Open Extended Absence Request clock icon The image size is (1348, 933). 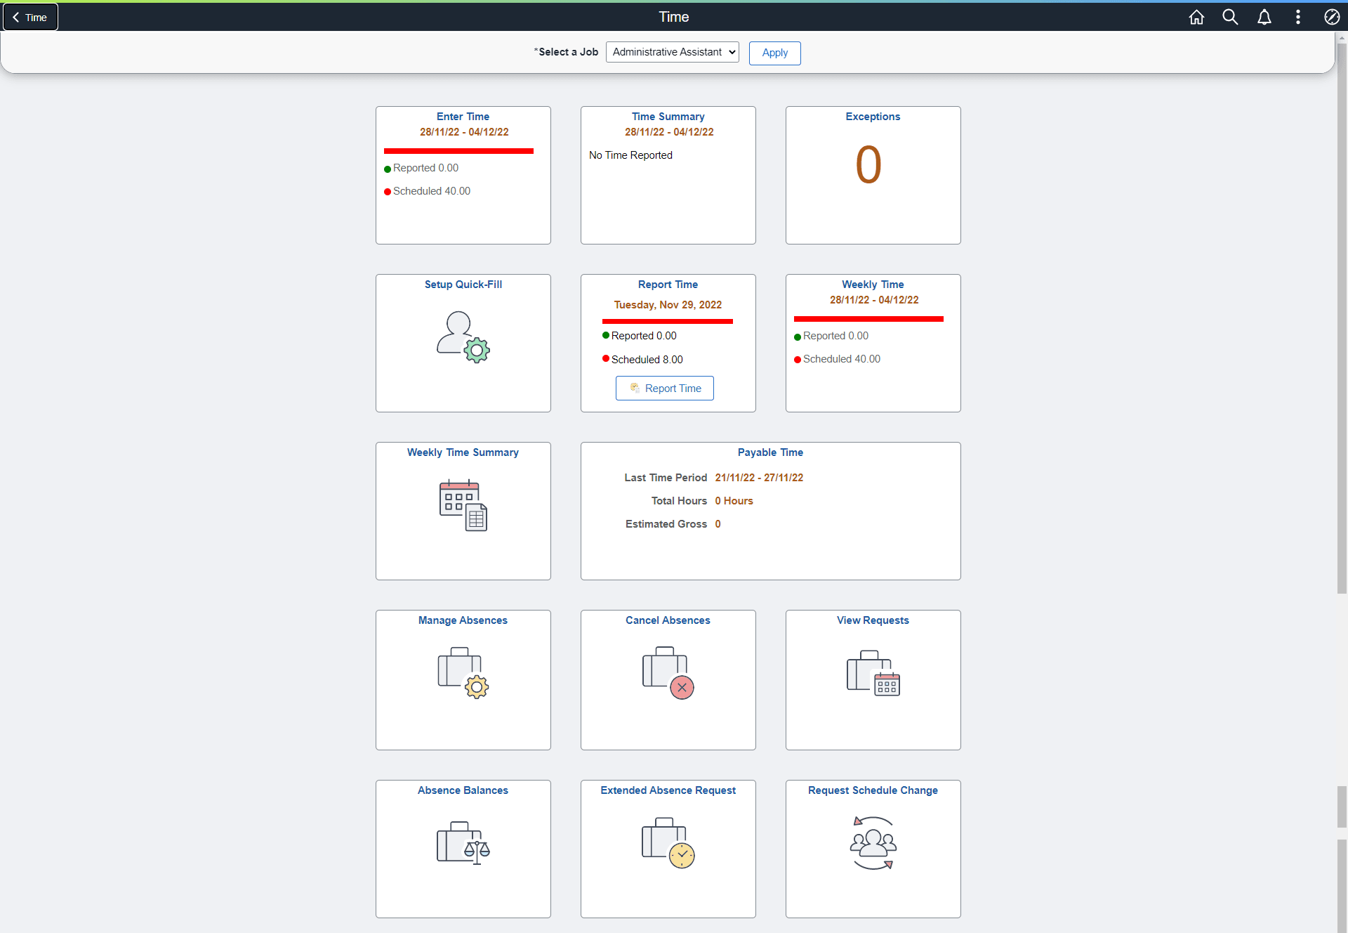tap(668, 842)
